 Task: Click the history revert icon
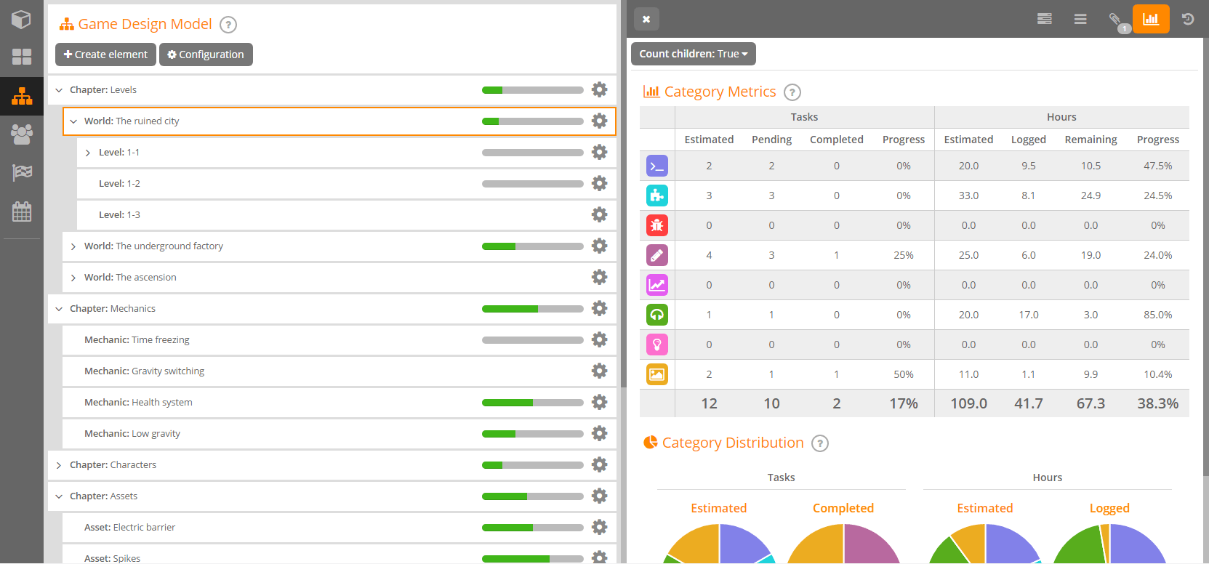point(1188,20)
